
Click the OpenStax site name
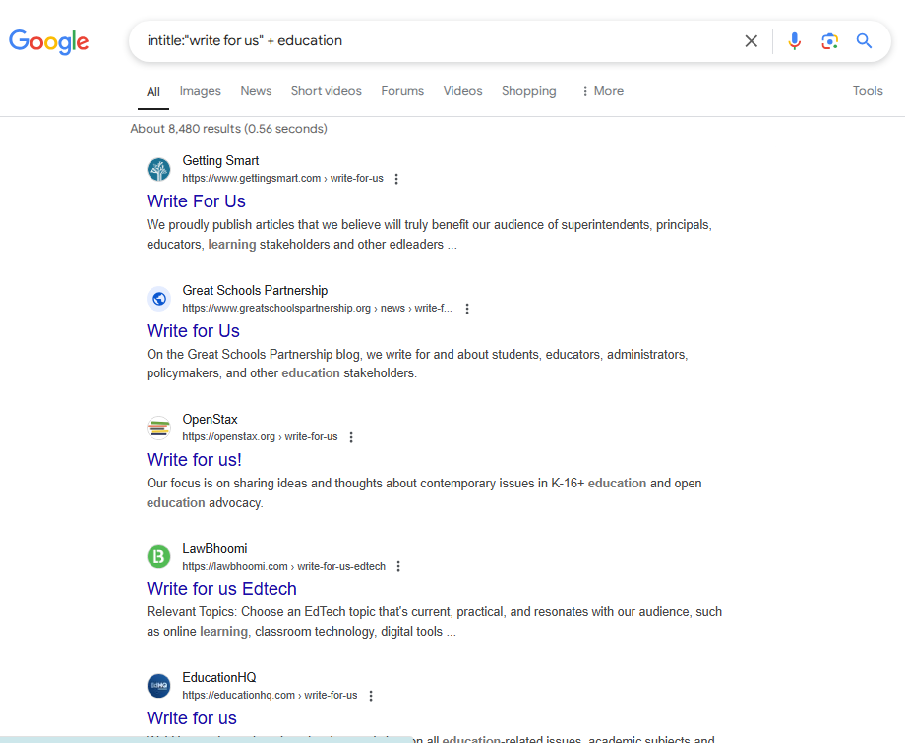tap(211, 420)
